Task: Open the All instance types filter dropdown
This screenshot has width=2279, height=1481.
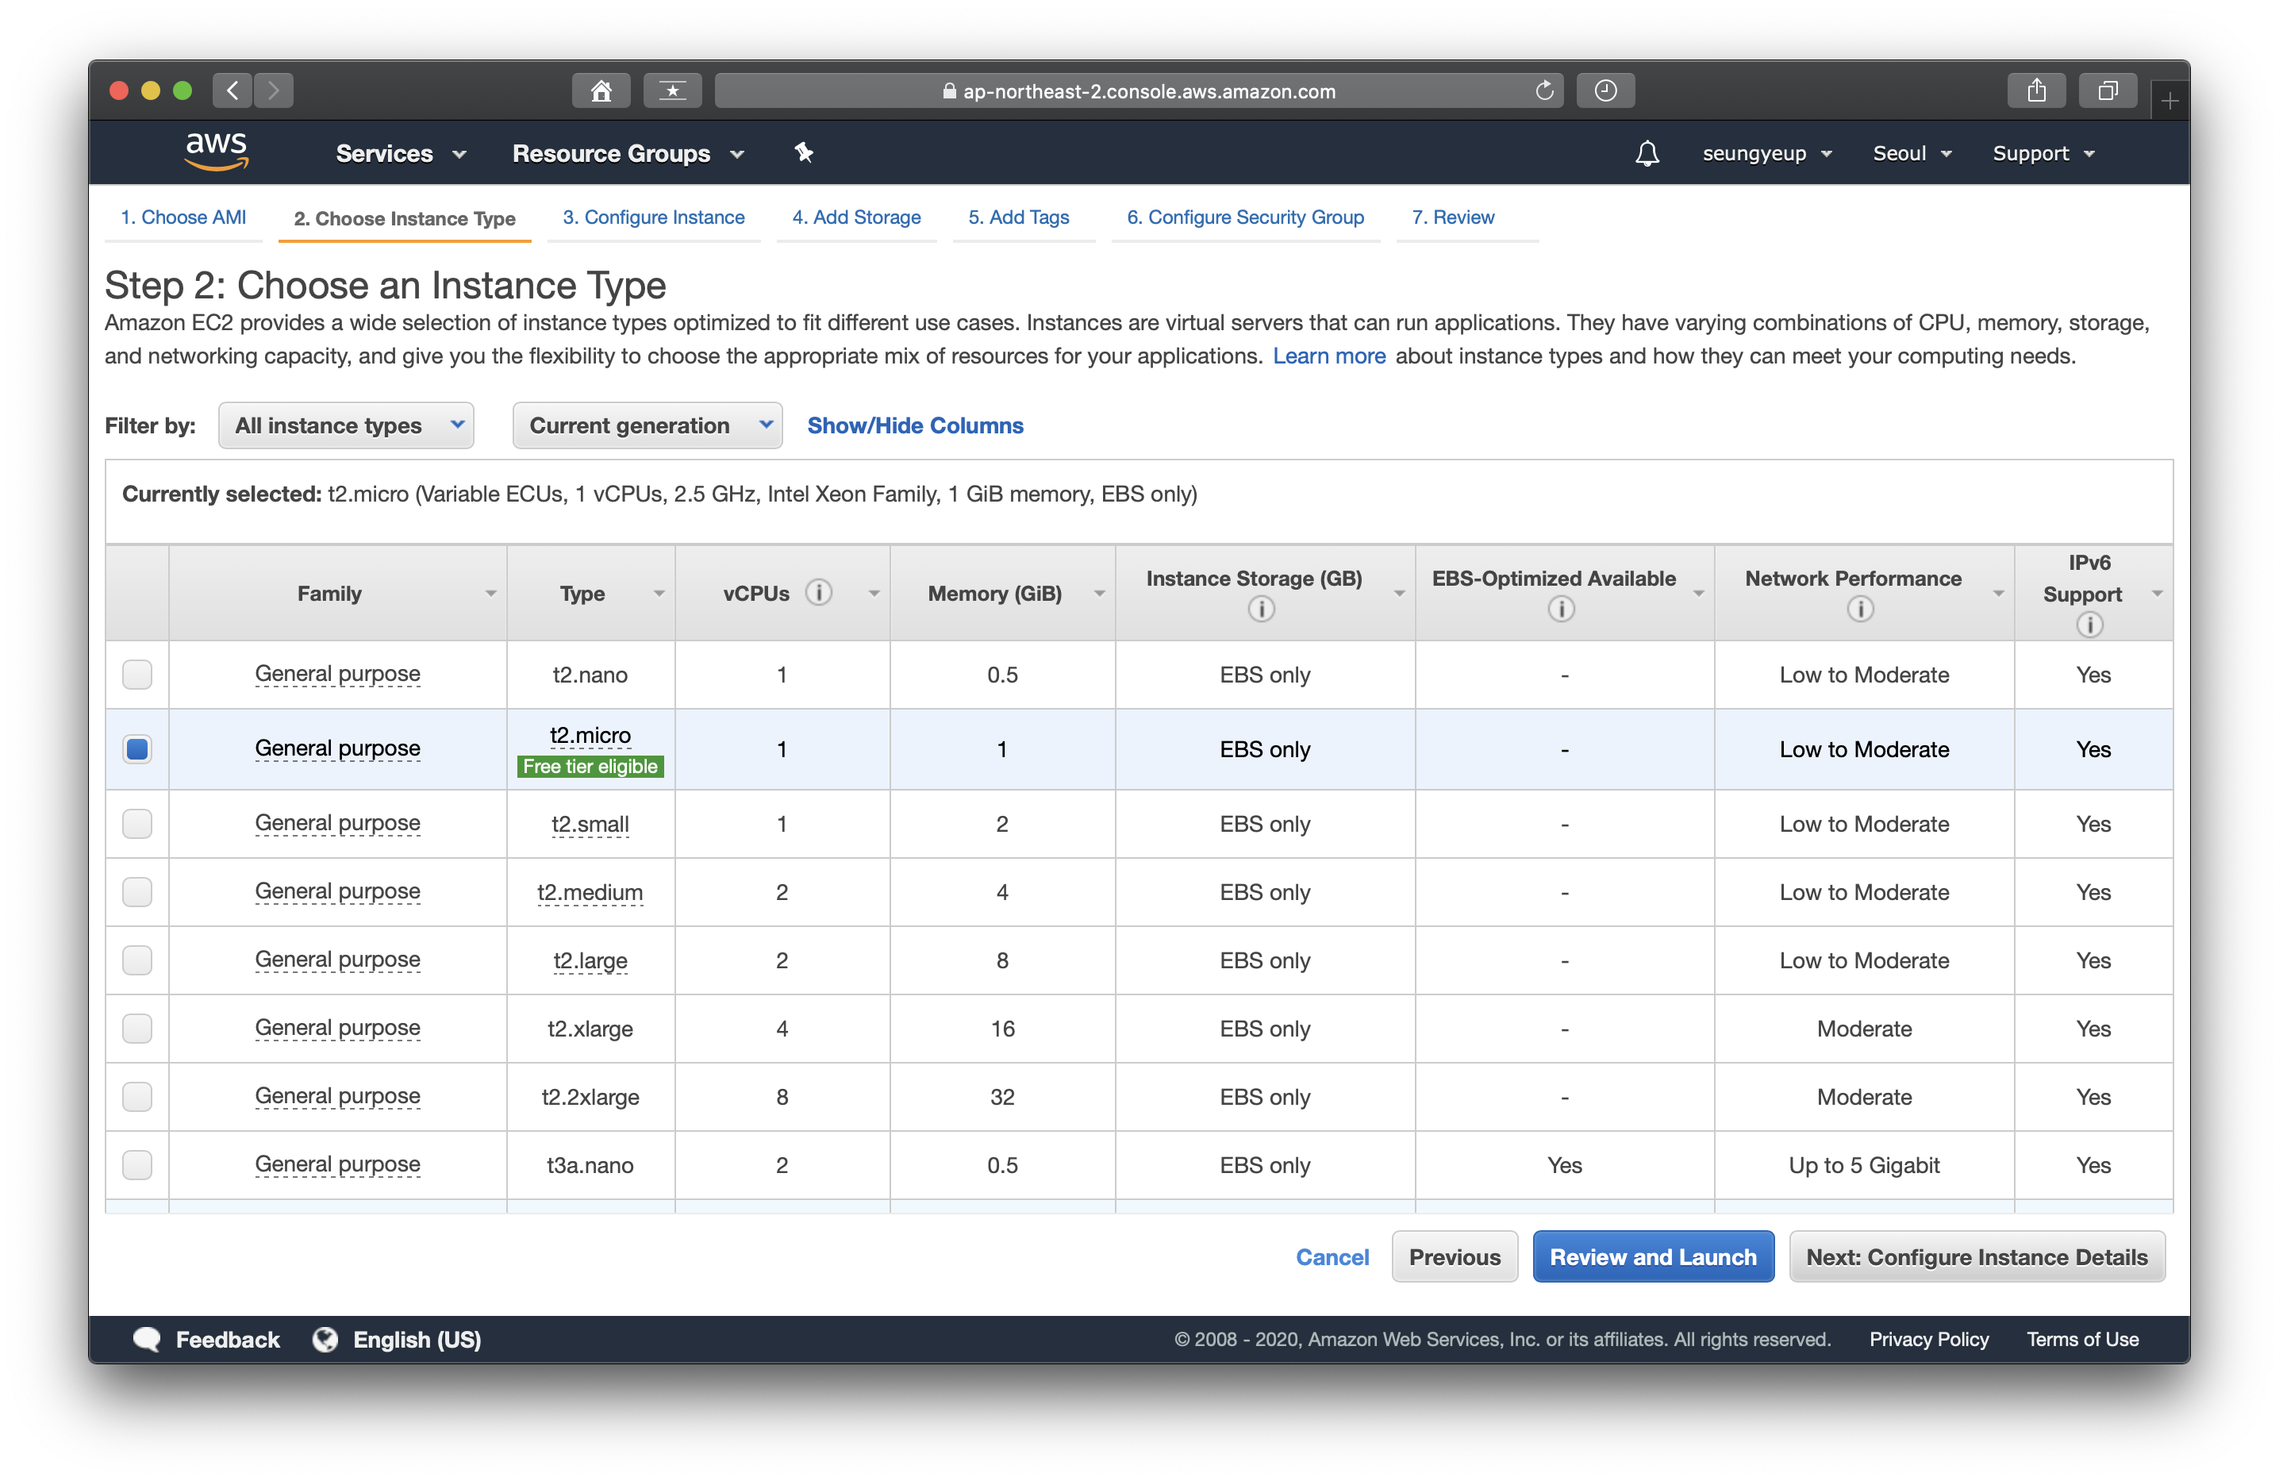Action: (x=346, y=425)
